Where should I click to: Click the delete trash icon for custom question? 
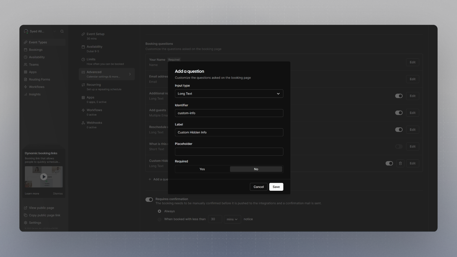(400, 163)
